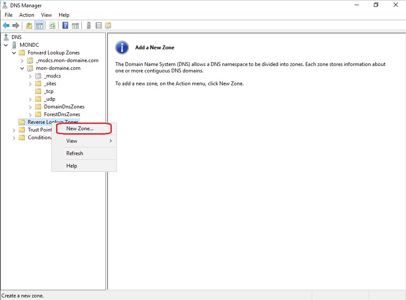Collapse the Forward Lookup Zones node
Screen dimensions: 406x300
(14, 53)
